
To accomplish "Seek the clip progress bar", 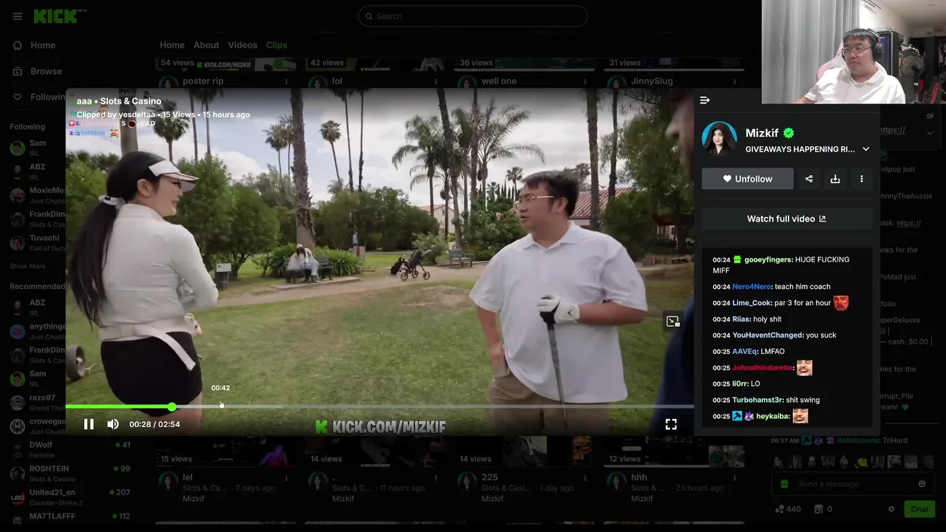I will [x=380, y=407].
